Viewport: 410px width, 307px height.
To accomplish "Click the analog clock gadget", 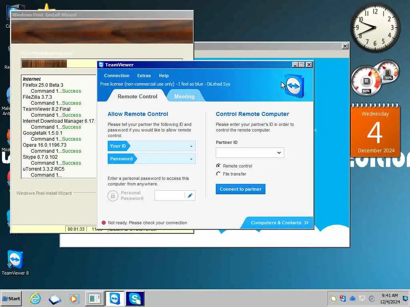I will pos(375,28).
